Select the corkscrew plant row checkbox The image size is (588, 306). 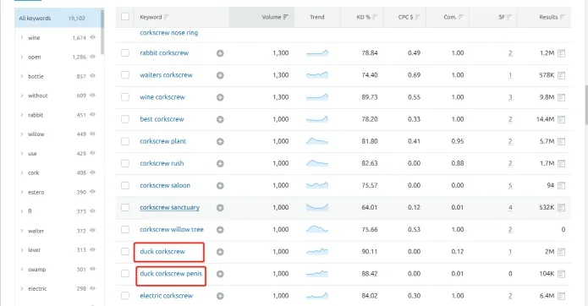tap(125, 141)
